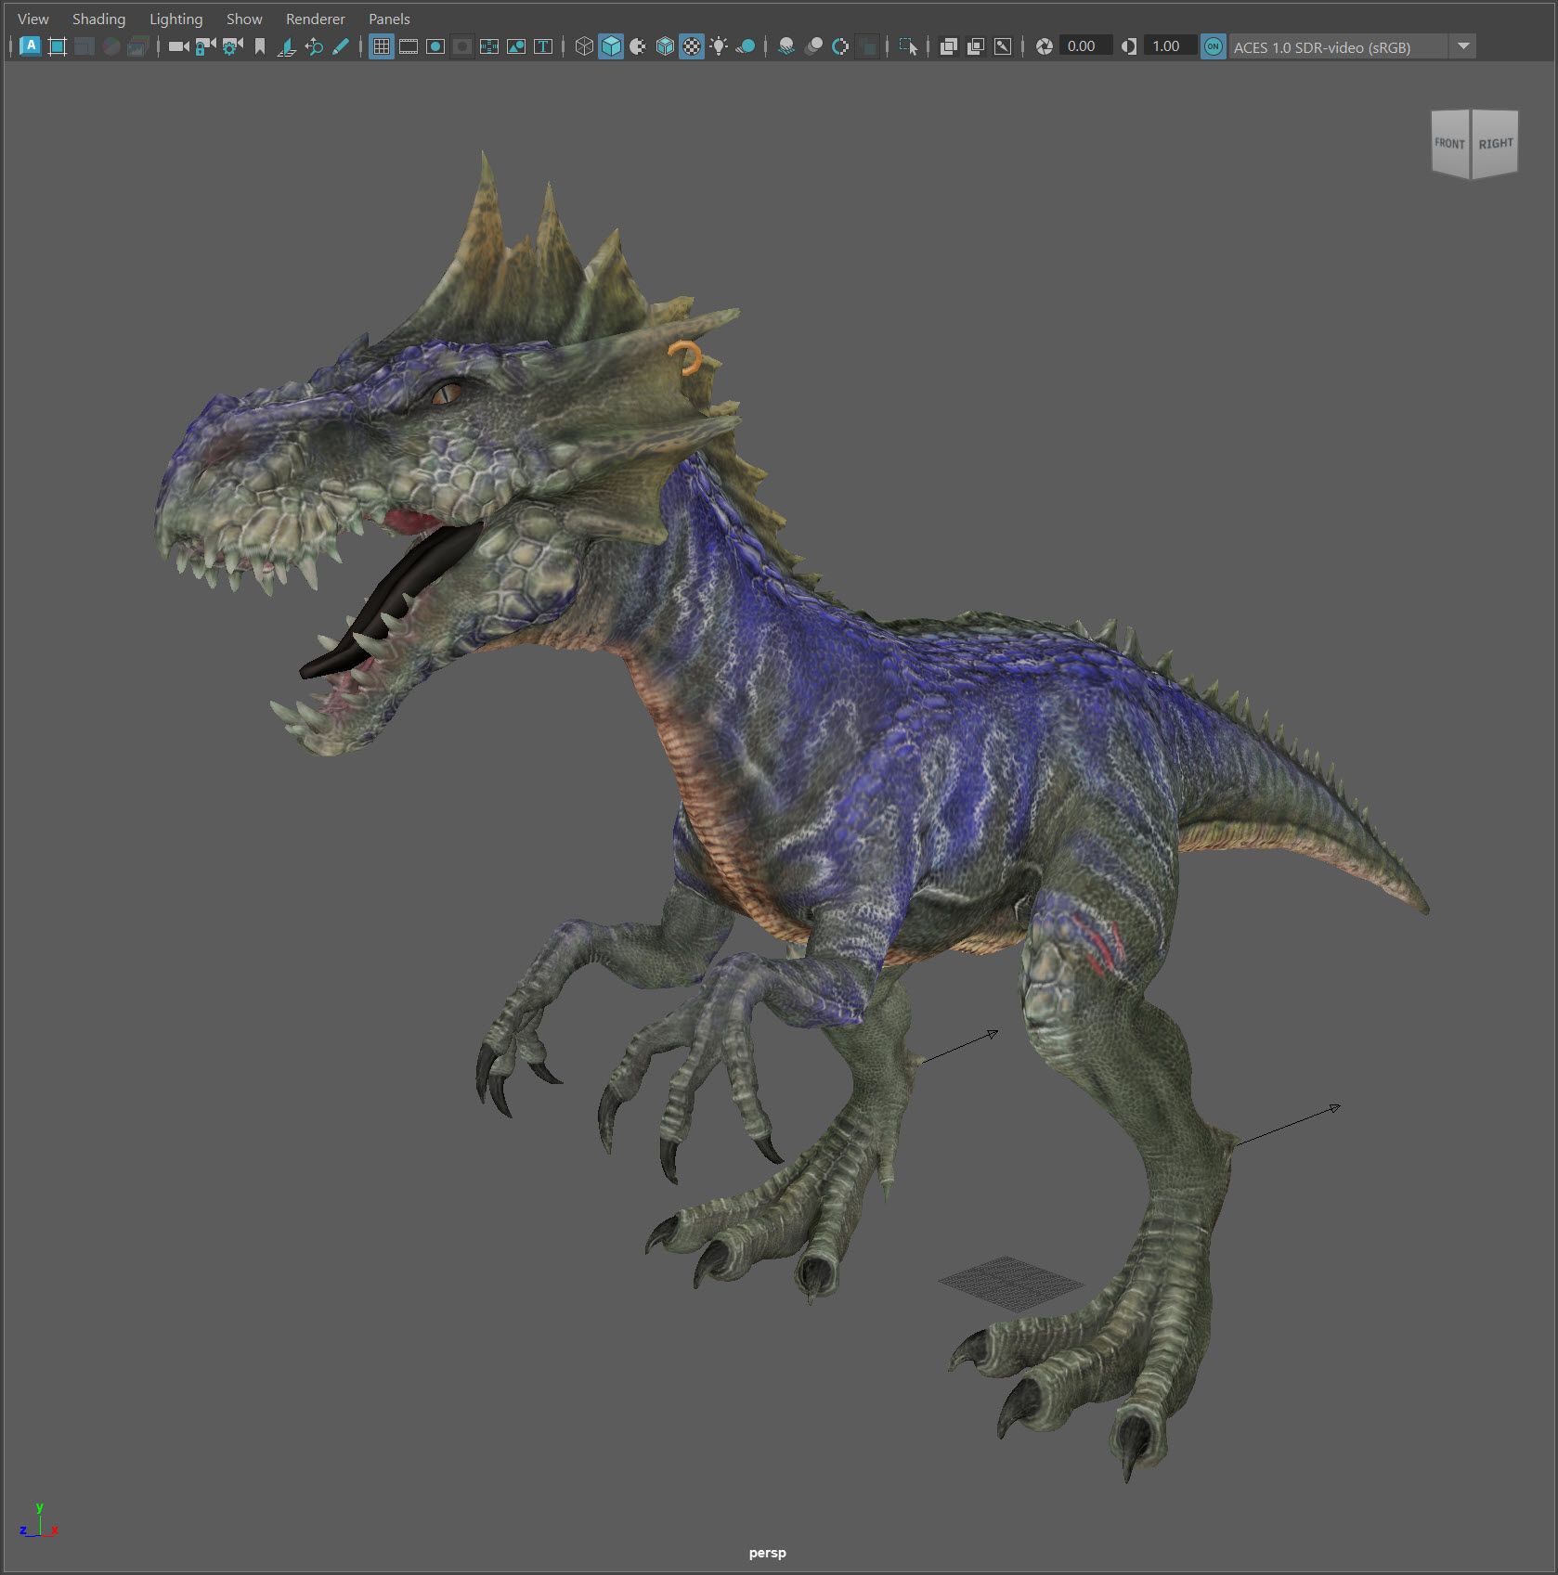Click the Use Default Material icon

click(x=638, y=46)
